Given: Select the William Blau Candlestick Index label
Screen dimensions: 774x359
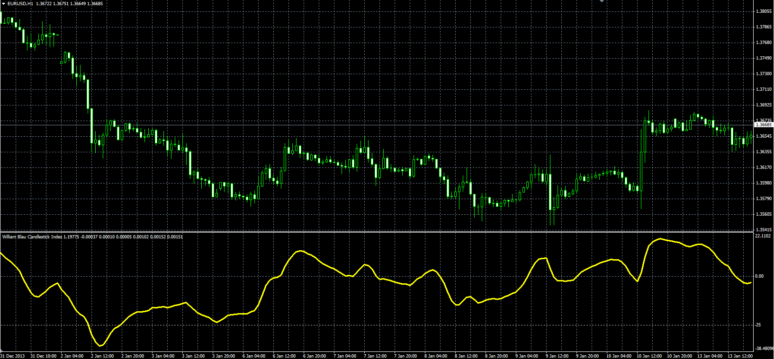Looking at the screenshot, I should 32,236.
